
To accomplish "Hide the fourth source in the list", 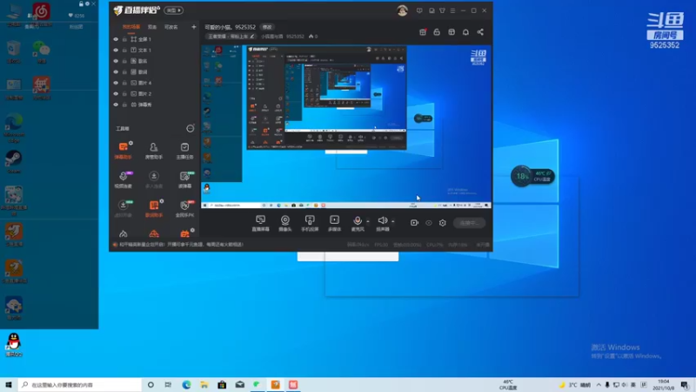I will [116, 72].
